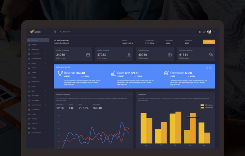Click the $40079.60 M balance value
Screen dimensions: 245x156
point(128,43)
